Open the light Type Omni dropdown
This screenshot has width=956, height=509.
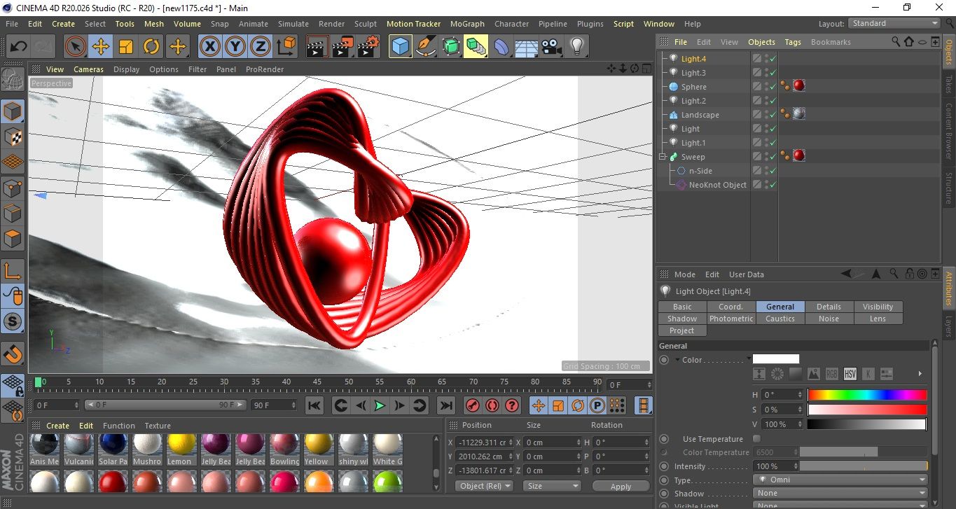(840, 480)
